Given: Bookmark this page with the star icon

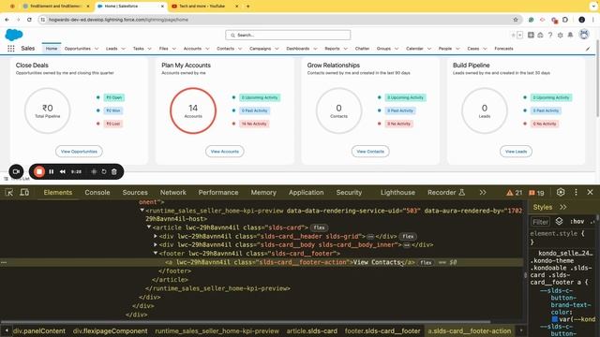Looking at the screenshot, I should pos(516,20).
